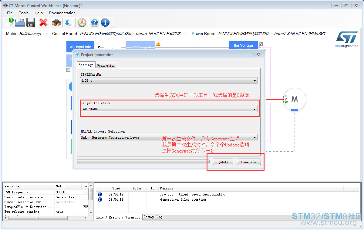Screen dimensions: 364x230
Task: Select the motor M symbol in diagram
Action: [x=295, y=99]
